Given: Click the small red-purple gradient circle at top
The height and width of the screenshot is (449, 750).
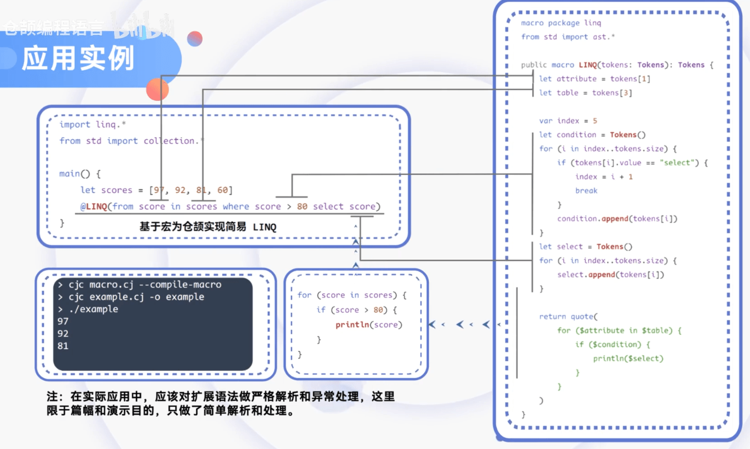Looking at the screenshot, I should [x=194, y=38].
